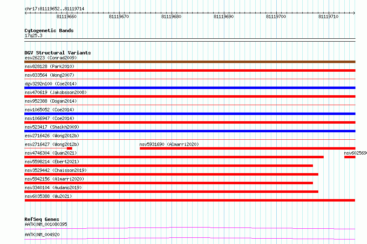This screenshot has height=244, width=367.
Task: Click the chr17:81119652..81119714 coordinate label
Action: pyautogui.click(x=54, y=9)
